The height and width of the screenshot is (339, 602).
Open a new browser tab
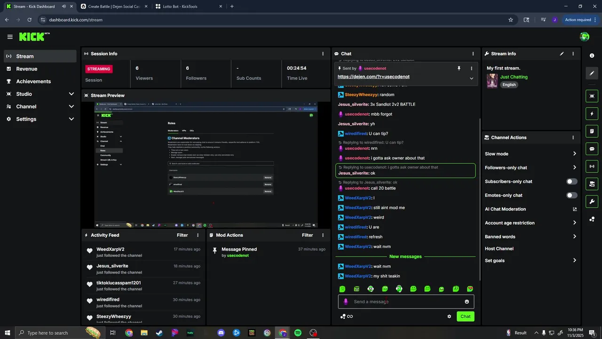(x=232, y=7)
